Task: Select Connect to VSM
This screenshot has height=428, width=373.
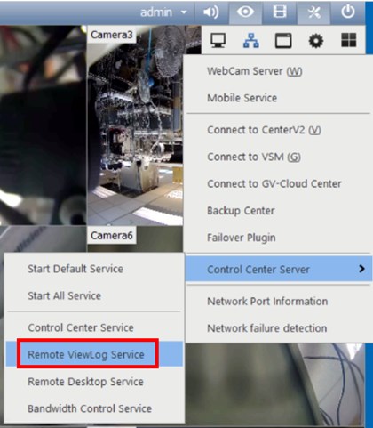Action: 278,157
